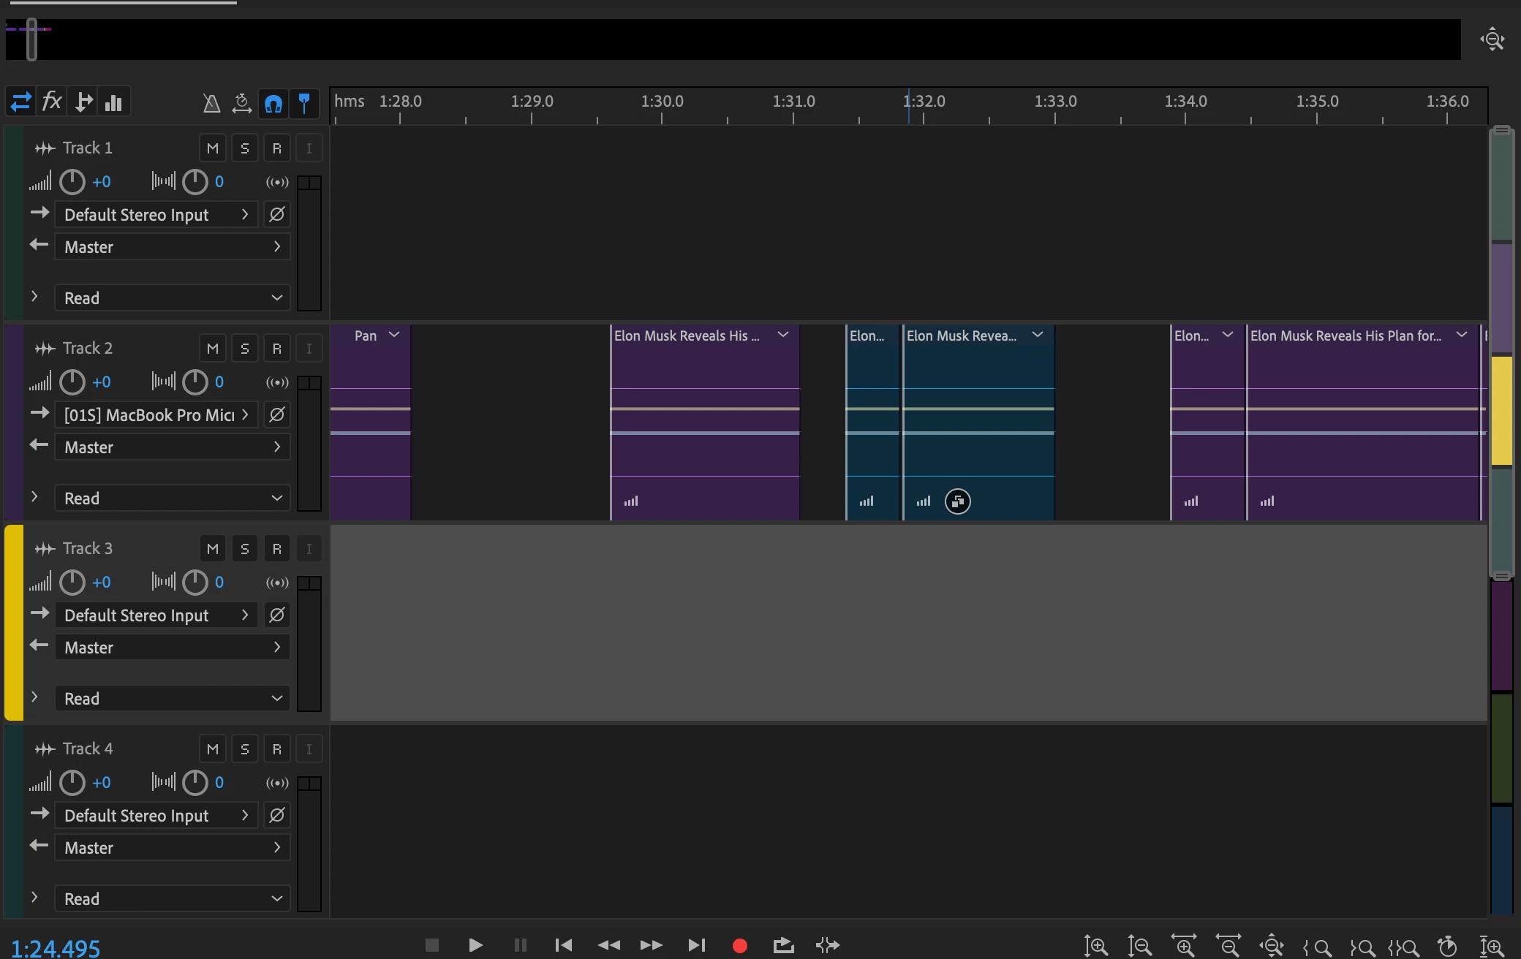Open Track 4 Master output menu

point(173,848)
